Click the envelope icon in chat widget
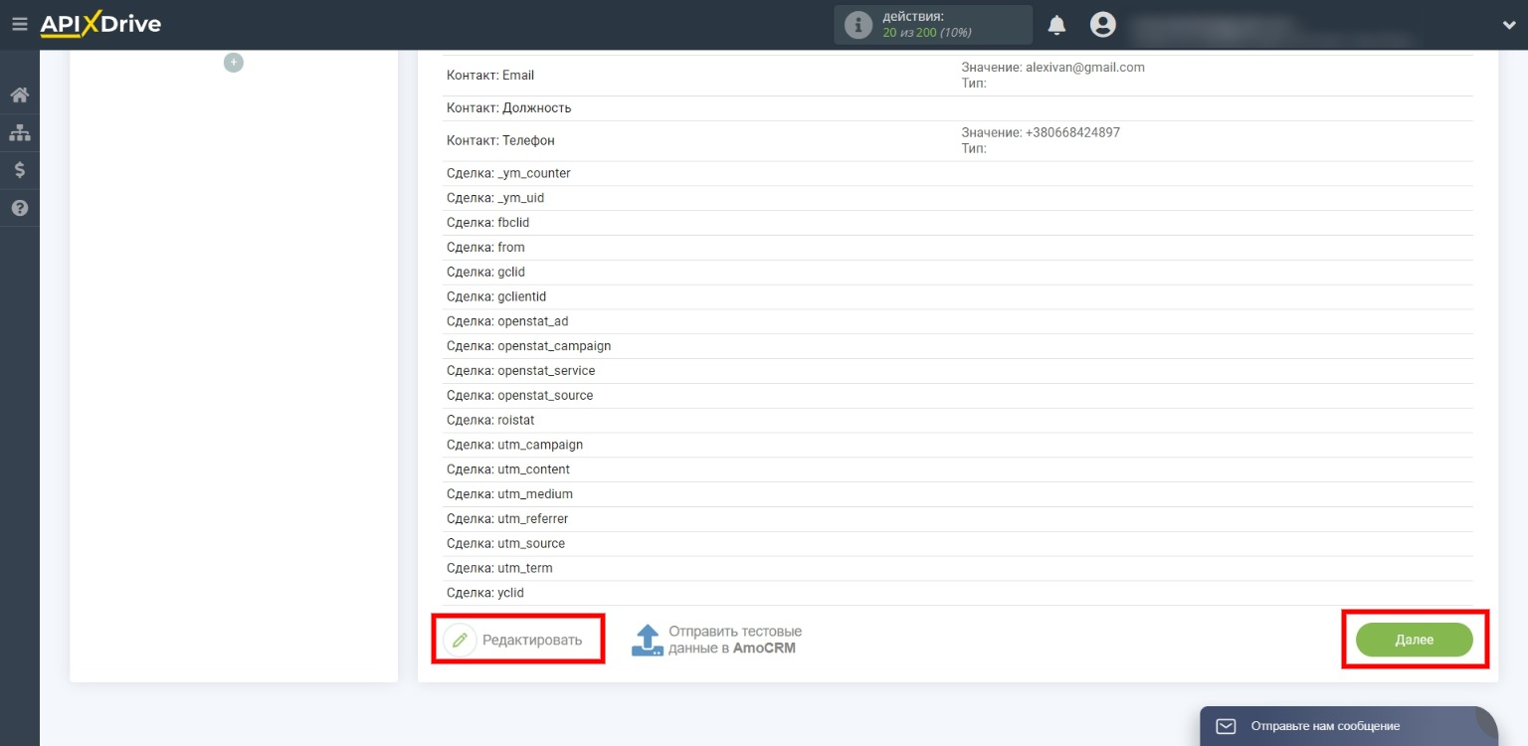Screen dimensions: 1528x746 [x=1227, y=726]
